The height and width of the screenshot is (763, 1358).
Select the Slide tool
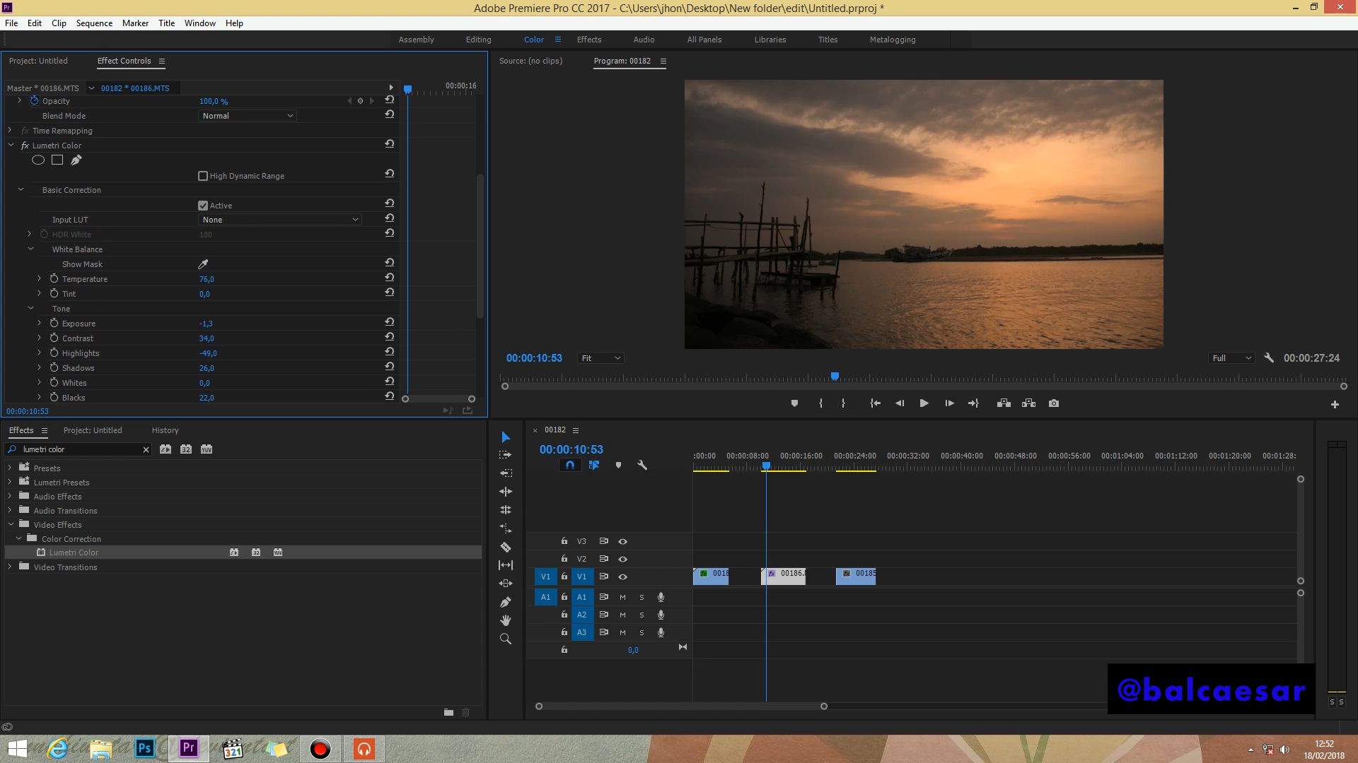coord(506,584)
